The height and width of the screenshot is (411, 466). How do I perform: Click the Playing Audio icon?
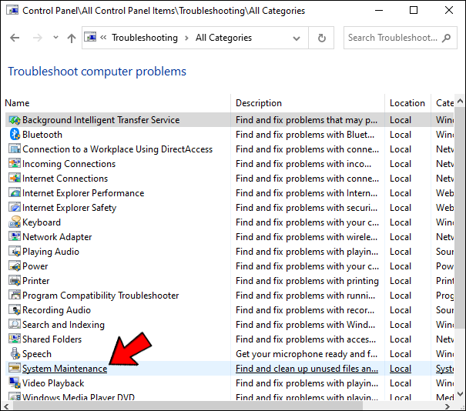pos(14,252)
